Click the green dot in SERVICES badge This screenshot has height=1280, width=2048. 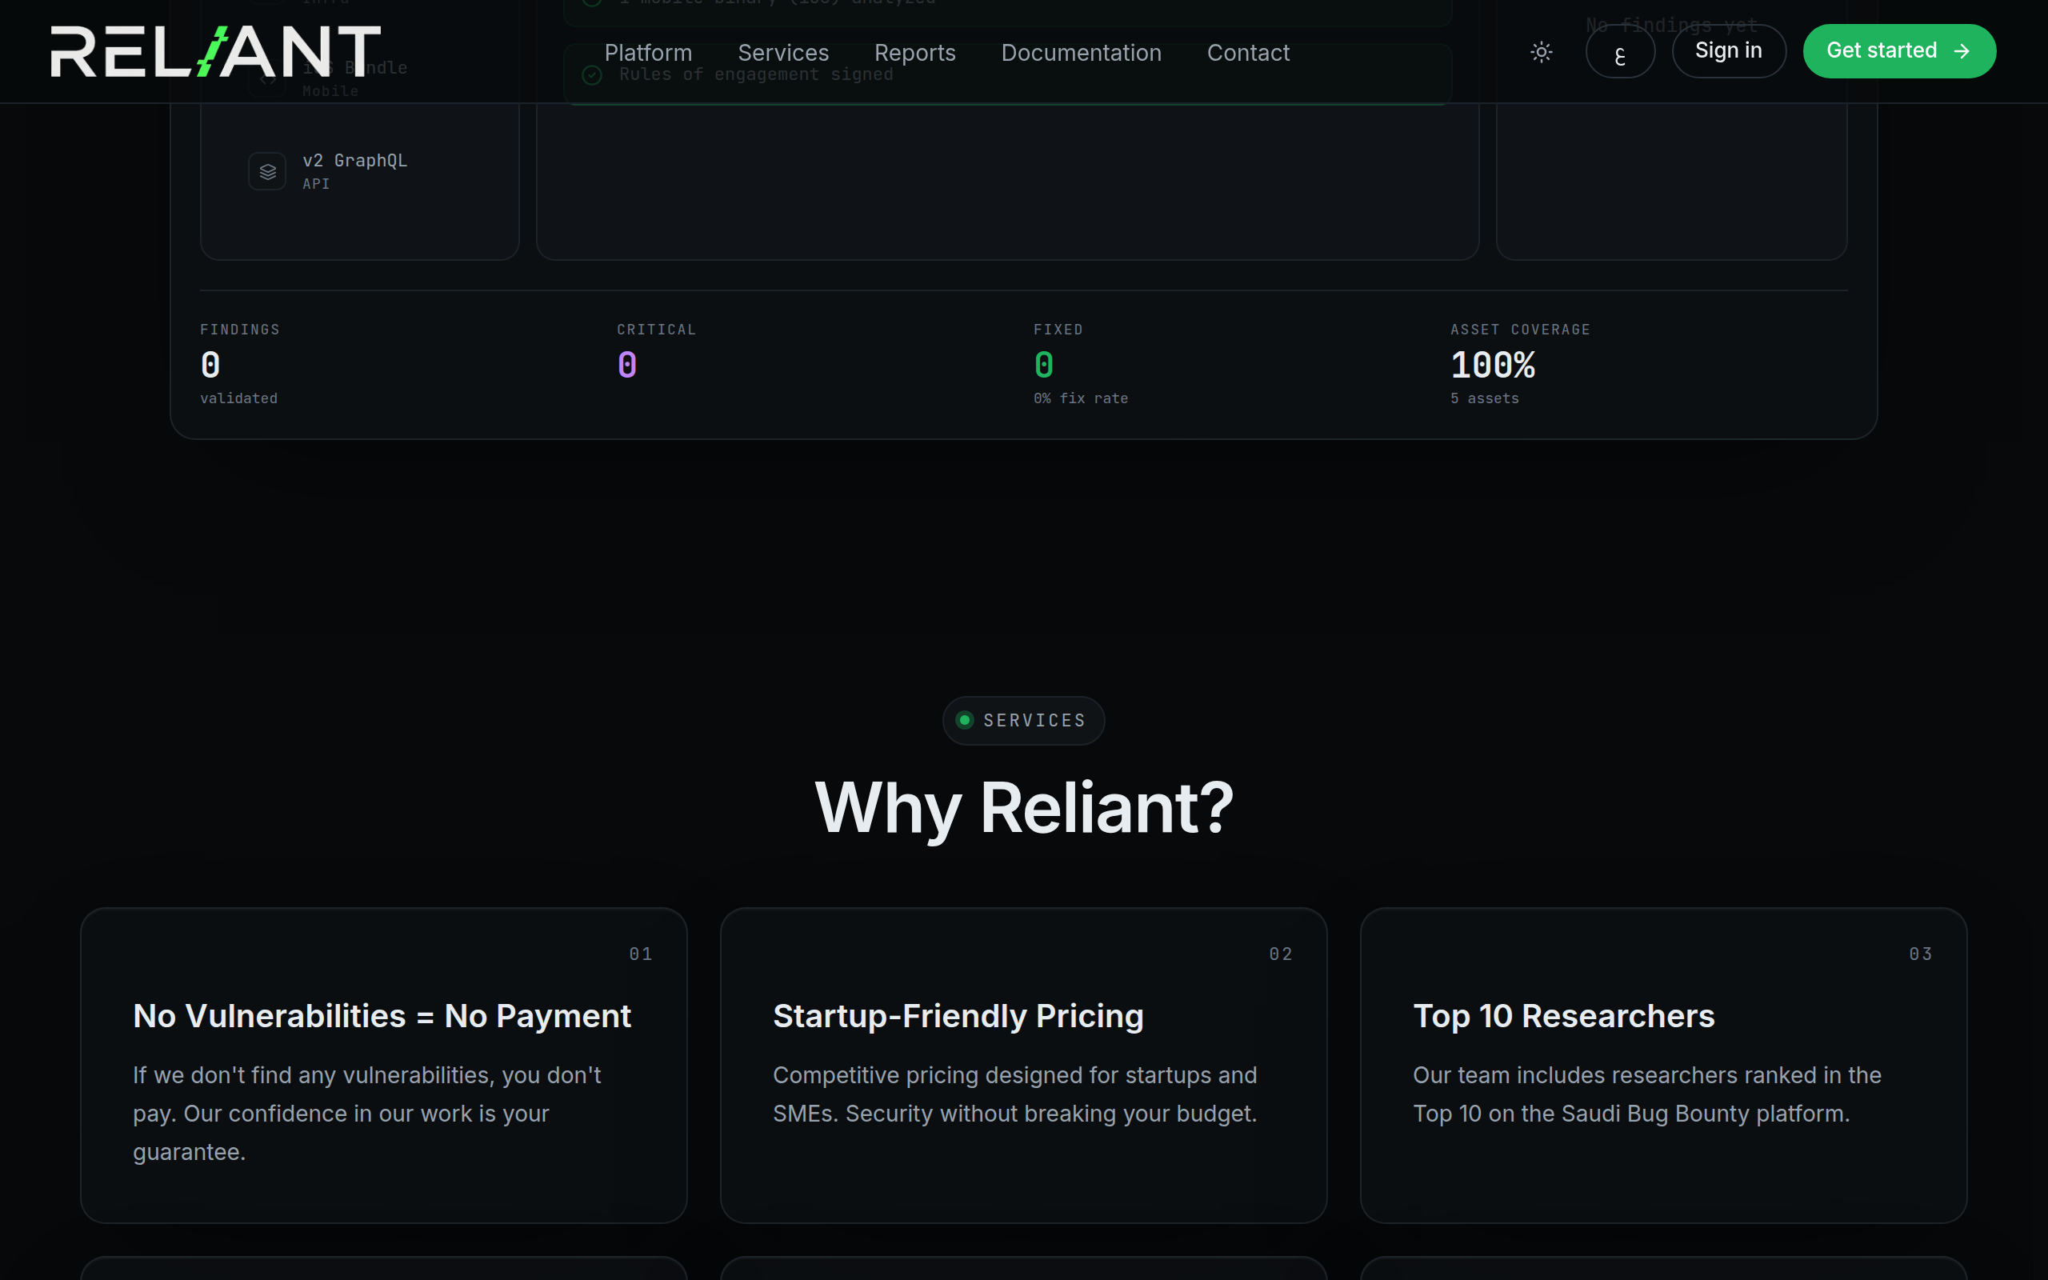click(964, 721)
